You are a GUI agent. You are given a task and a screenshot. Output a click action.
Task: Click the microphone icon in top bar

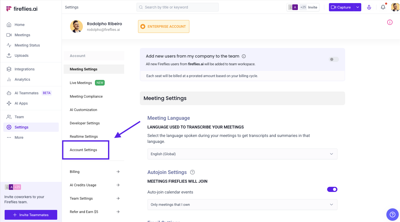click(369, 7)
